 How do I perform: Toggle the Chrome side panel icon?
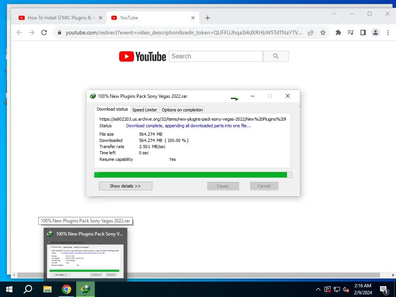point(363,32)
